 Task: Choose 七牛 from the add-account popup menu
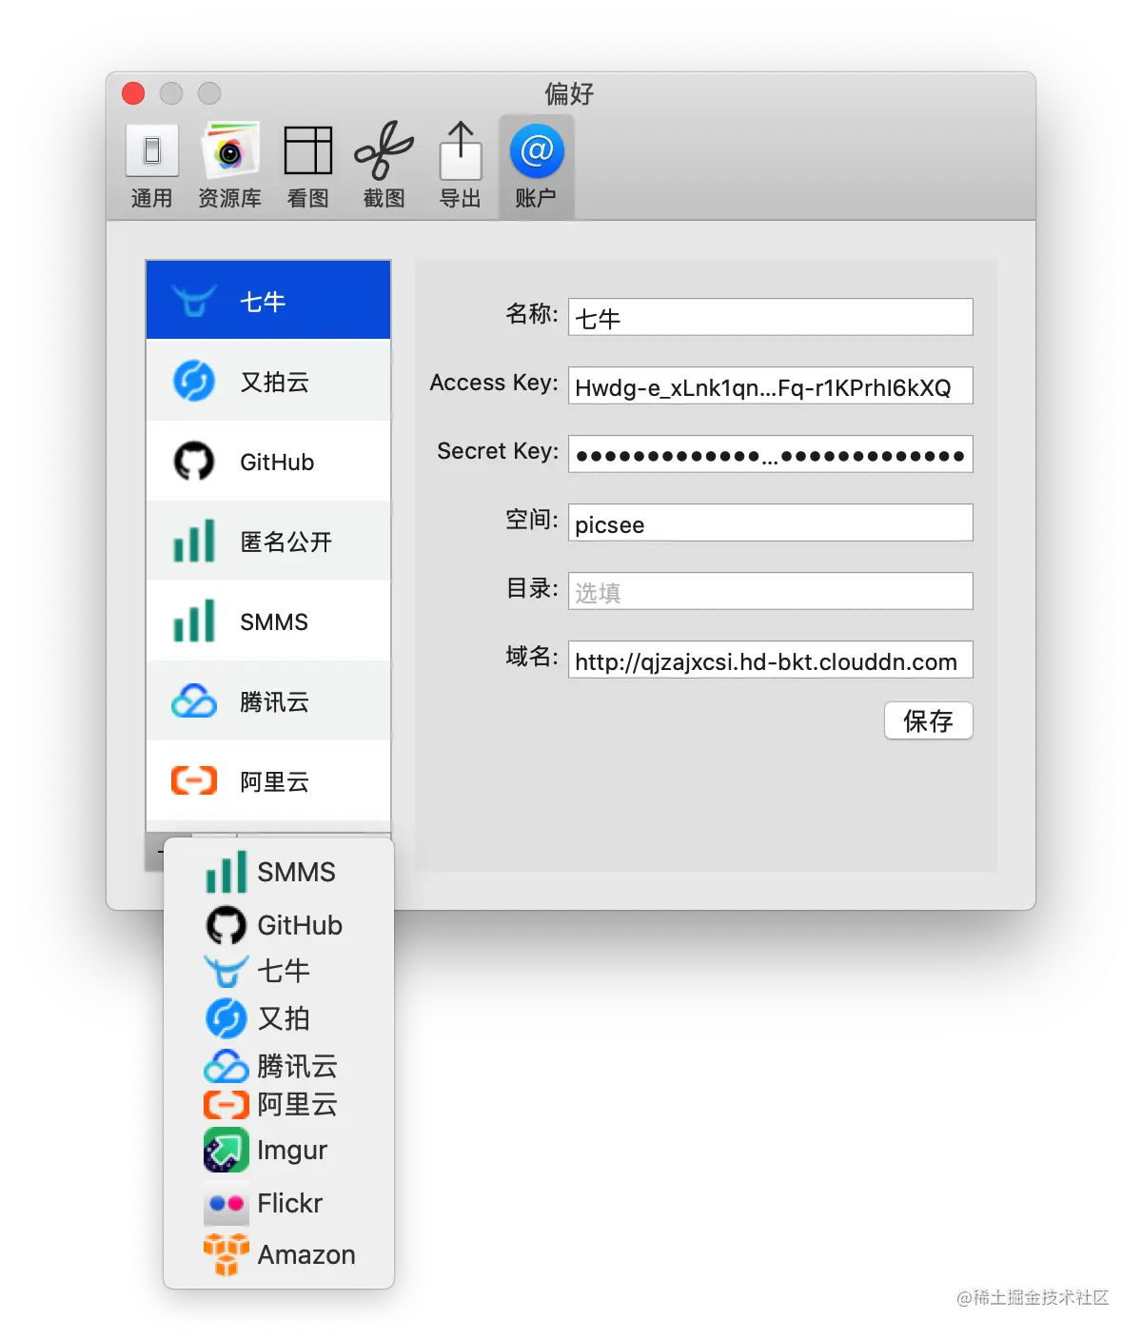point(279,972)
